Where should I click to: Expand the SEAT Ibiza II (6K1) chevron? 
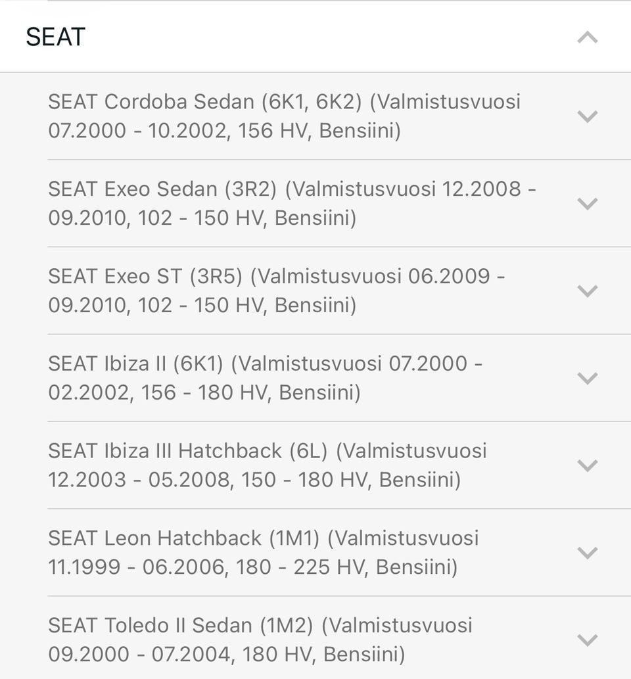587,378
